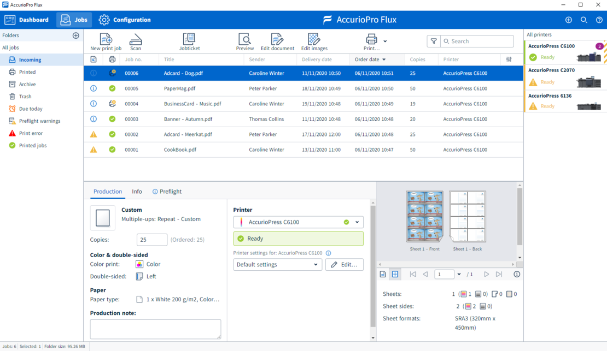The height and width of the screenshot is (351, 607).
Task: Click the print status column header icon
Action: click(112, 60)
